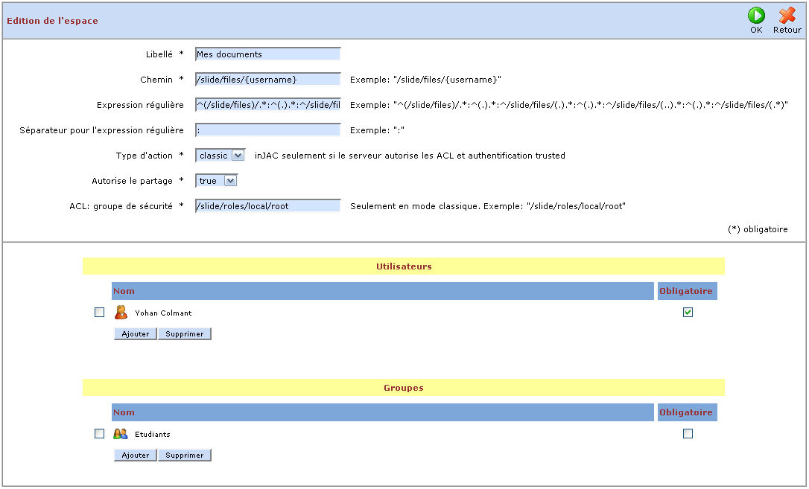The width and height of the screenshot is (809, 489).
Task: Select the Etudiants row checkbox
Action: pyautogui.click(x=100, y=434)
